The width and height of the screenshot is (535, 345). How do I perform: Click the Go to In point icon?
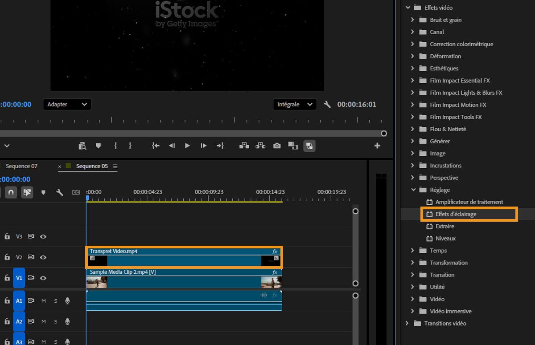pos(155,146)
